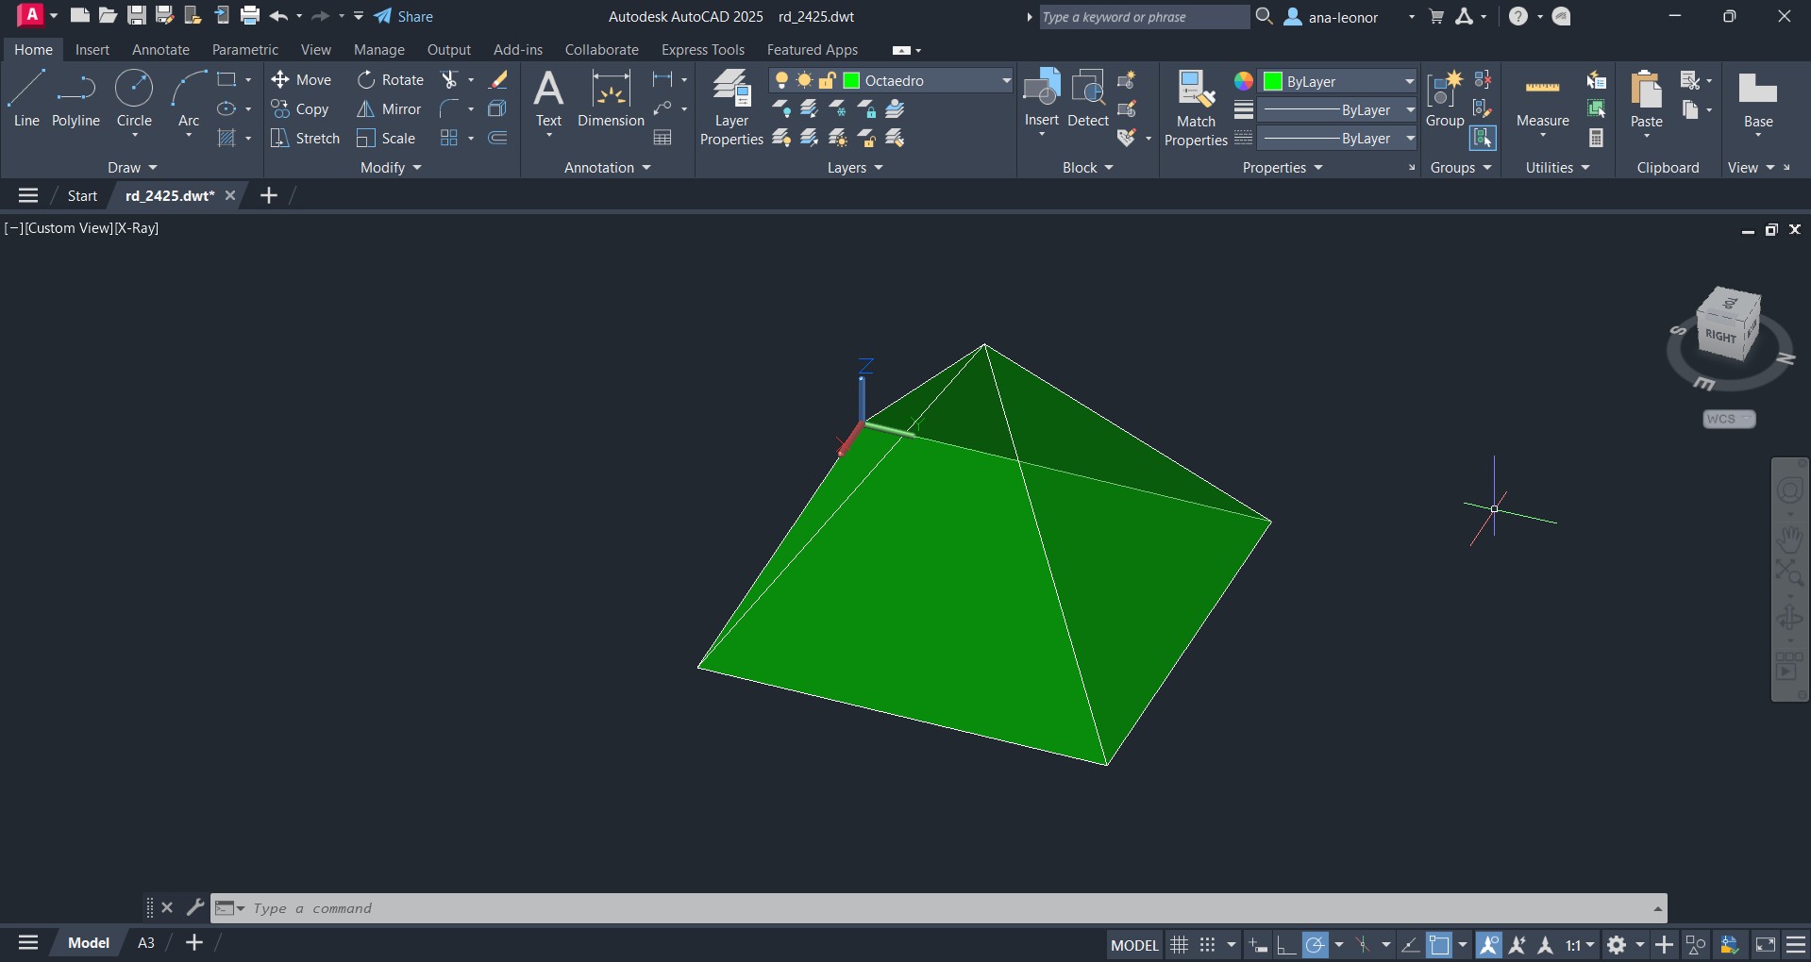Expand the ByLayer color dropdown
Screen dimensions: 1811x962
click(1409, 81)
